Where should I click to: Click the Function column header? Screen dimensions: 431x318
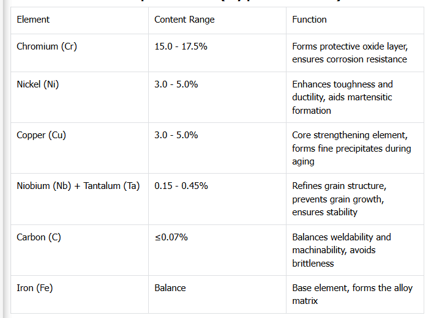[309, 20]
